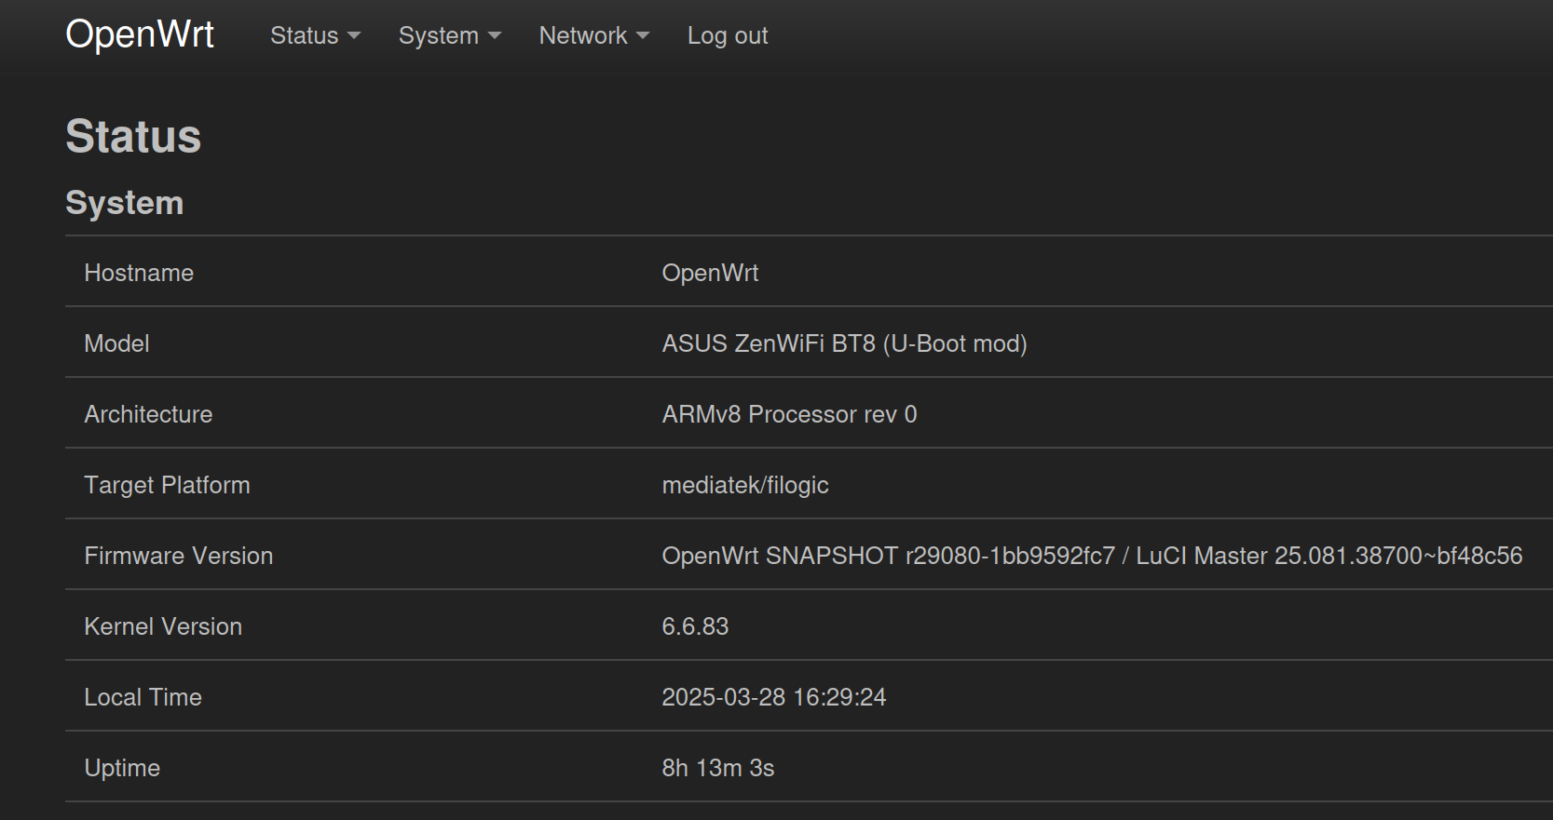Click the 'Uptime' row label

coord(122,768)
